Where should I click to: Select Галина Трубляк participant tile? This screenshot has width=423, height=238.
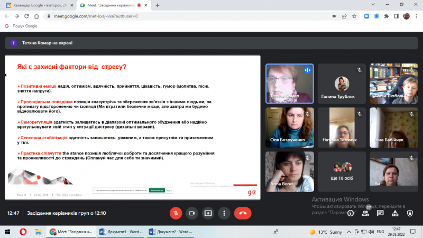(342, 84)
